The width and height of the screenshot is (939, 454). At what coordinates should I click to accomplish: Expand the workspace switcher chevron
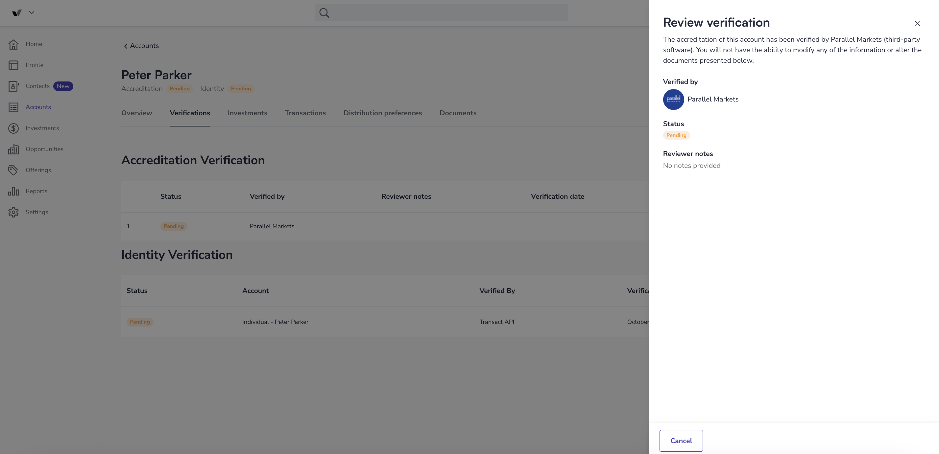coord(32,12)
